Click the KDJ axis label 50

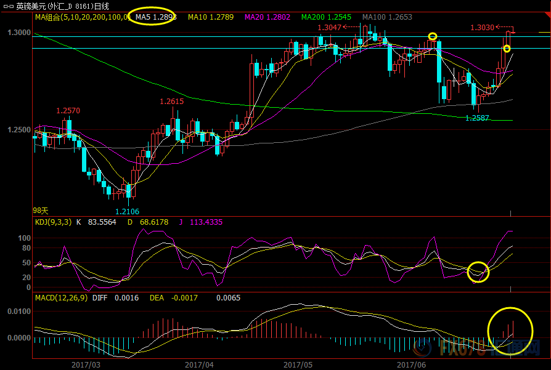click(x=27, y=263)
